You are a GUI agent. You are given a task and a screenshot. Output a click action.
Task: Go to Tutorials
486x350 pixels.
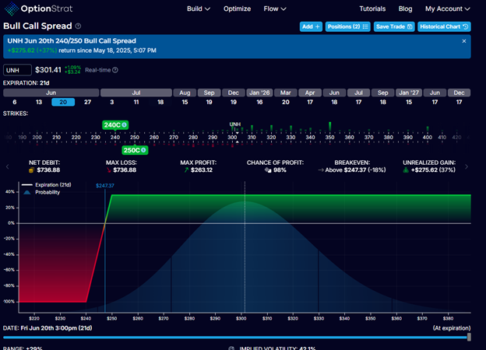click(x=372, y=9)
